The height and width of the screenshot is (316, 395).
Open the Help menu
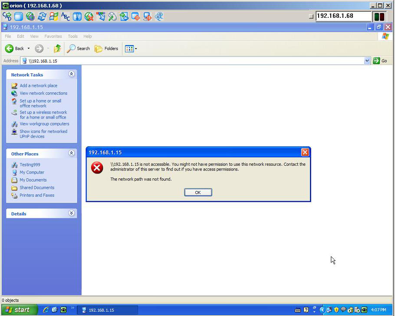pos(88,36)
